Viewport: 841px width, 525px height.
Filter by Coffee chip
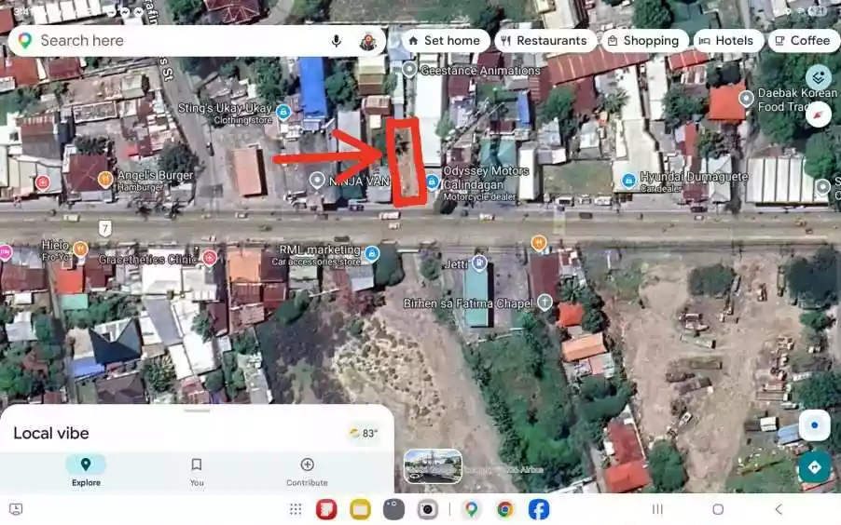(x=804, y=41)
